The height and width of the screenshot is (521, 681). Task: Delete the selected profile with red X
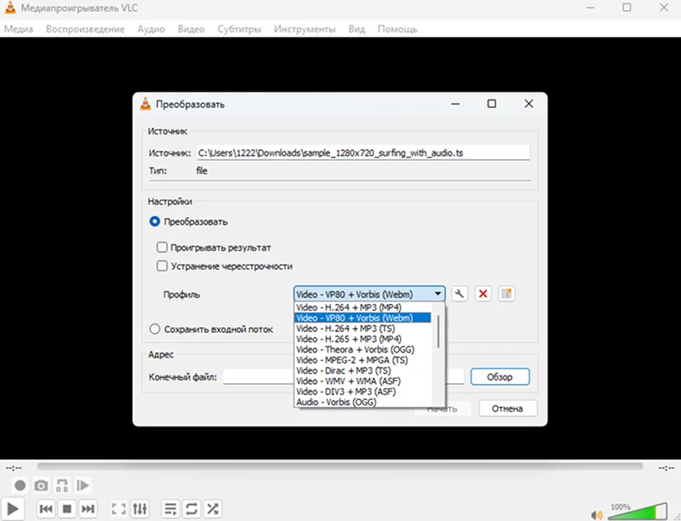point(483,294)
